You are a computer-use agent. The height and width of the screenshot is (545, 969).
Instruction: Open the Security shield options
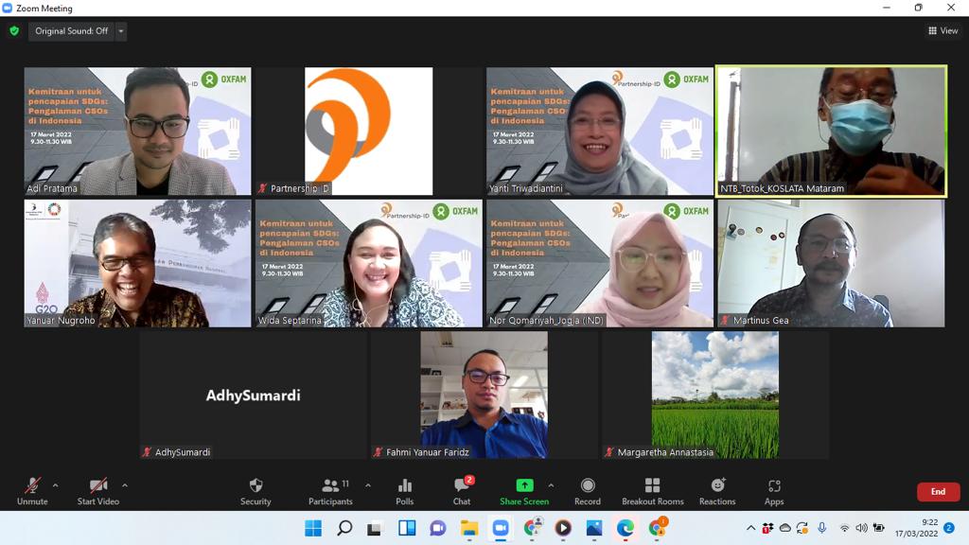(255, 490)
